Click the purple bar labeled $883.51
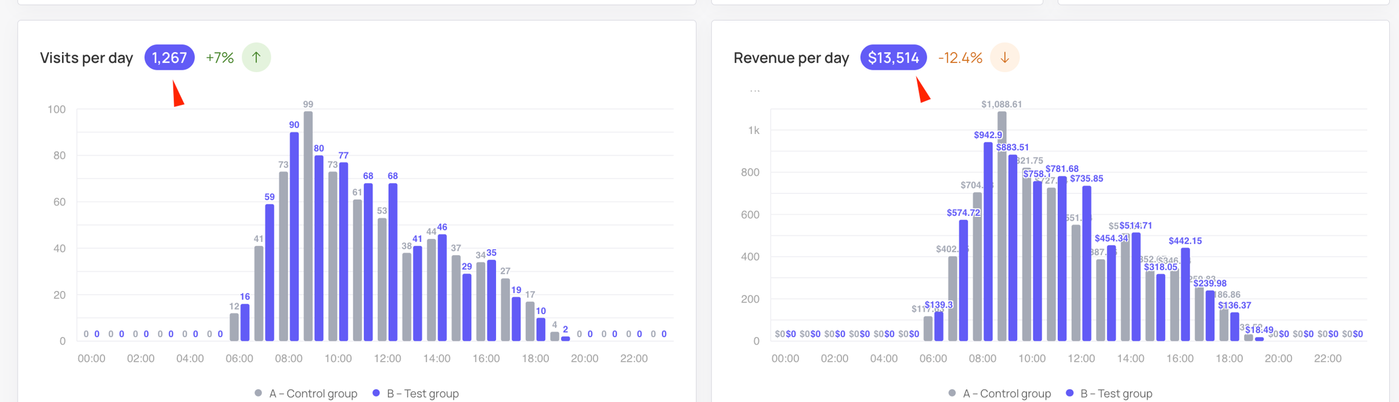Screen dimensions: 1399x402 coord(1013,247)
